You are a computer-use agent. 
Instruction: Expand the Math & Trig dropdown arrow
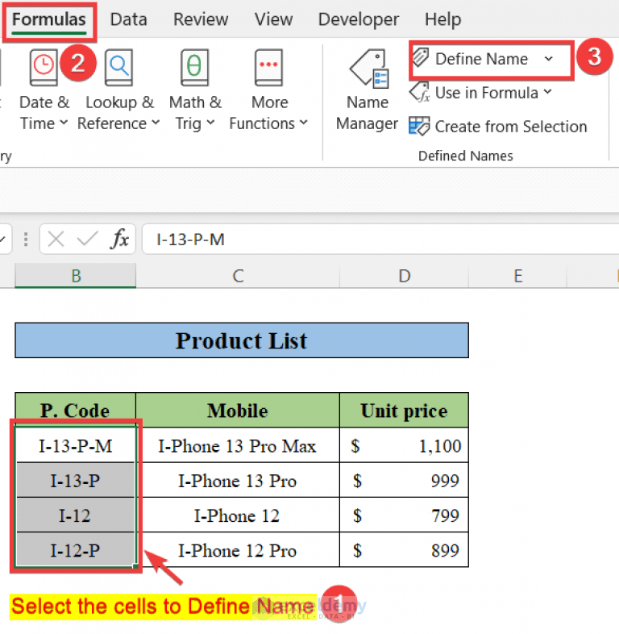[x=210, y=122]
